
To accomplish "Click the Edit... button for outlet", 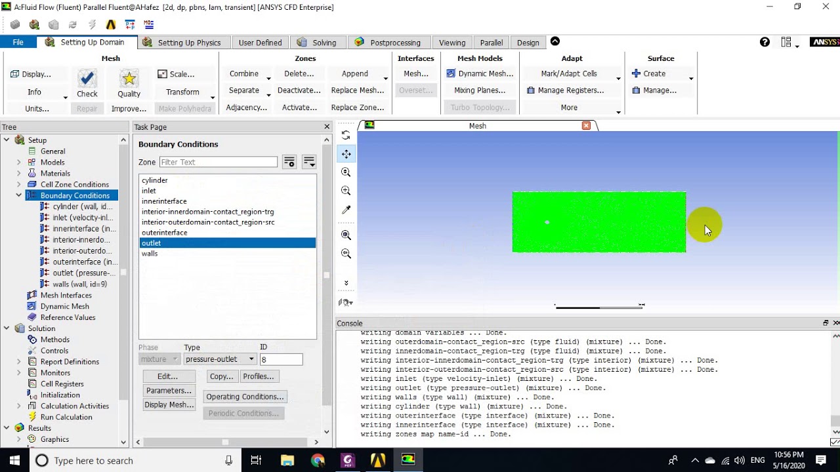I will (168, 376).
